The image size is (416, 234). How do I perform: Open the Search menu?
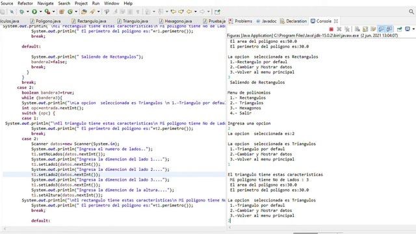click(64, 3)
